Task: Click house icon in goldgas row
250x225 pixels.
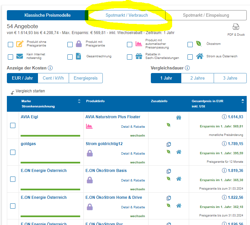Action: click(x=179, y=152)
